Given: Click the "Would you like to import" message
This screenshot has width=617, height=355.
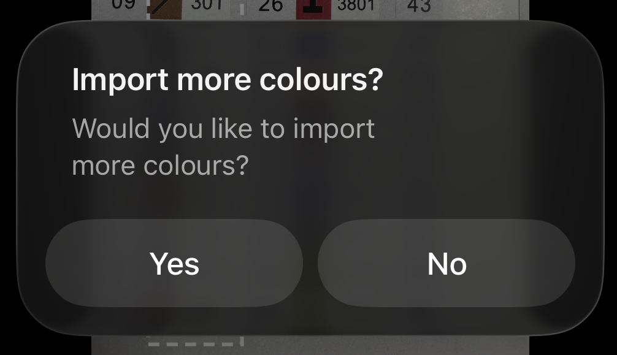Looking at the screenshot, I should (x=223, y=129).
